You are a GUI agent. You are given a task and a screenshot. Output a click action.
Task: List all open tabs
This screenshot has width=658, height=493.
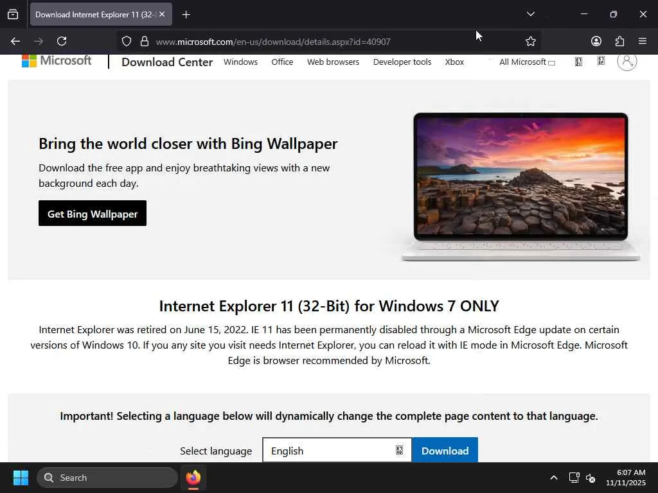tap(530, 14)
